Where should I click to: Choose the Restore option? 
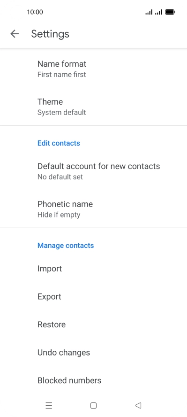pos(93,324)
